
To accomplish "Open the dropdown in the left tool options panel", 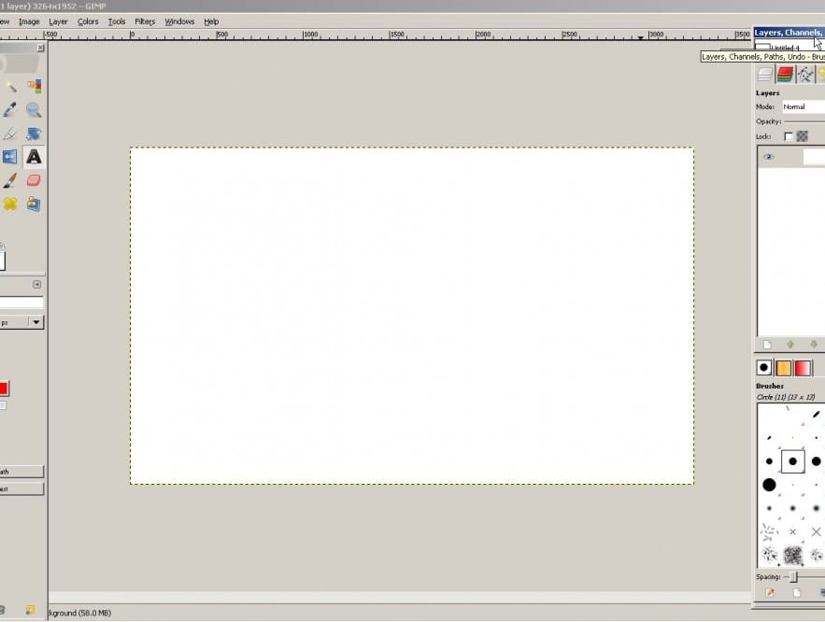I will [36, 321].
